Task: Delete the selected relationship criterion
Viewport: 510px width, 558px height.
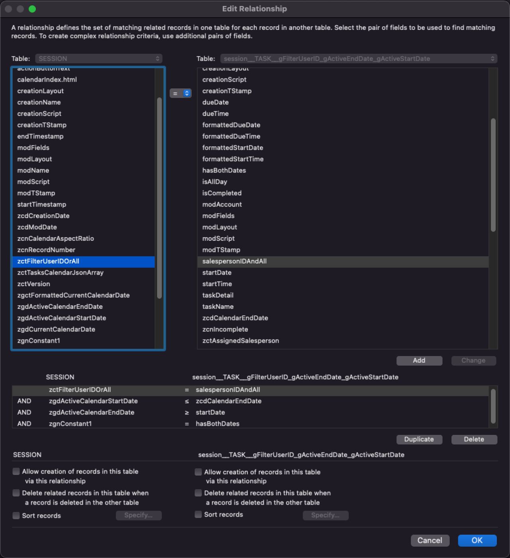Action: [474, 439]
